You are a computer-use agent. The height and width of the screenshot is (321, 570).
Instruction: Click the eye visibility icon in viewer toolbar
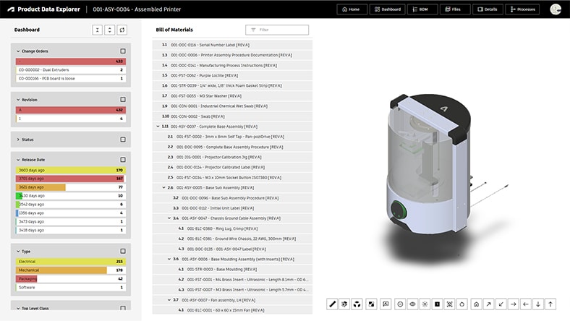[412, 304]
